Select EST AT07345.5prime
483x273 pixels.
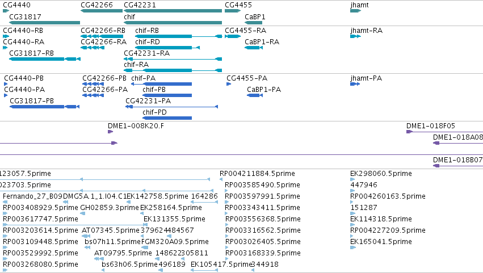tap(111, 230)
